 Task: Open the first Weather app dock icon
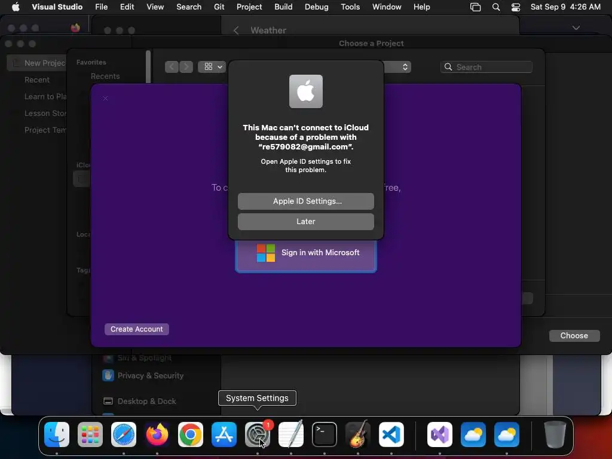click(473, 434)
